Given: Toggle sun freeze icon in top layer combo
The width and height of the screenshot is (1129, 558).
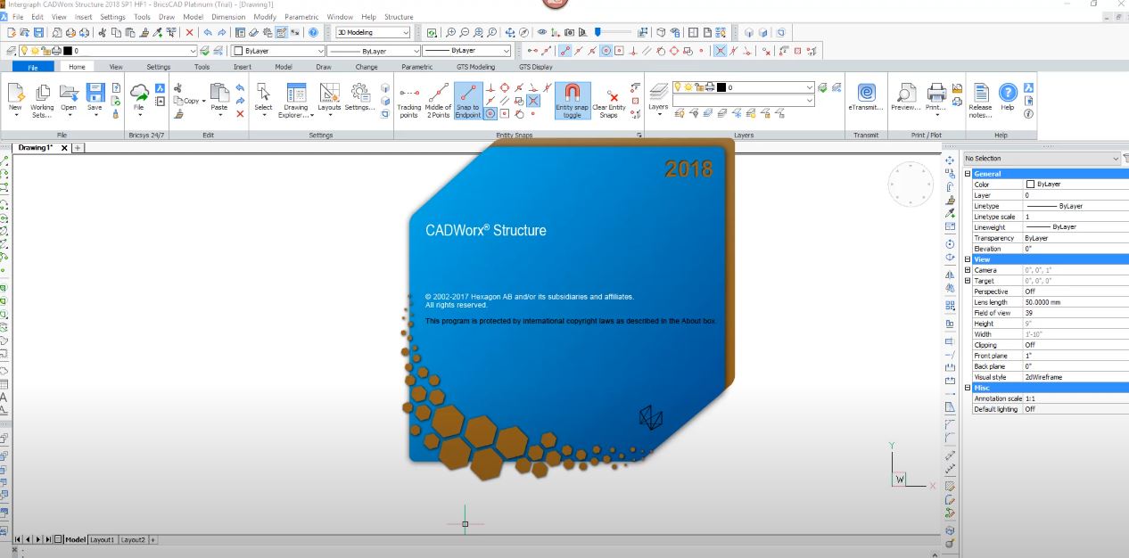Looking at the screenshot, I should [x=35, y=51].
